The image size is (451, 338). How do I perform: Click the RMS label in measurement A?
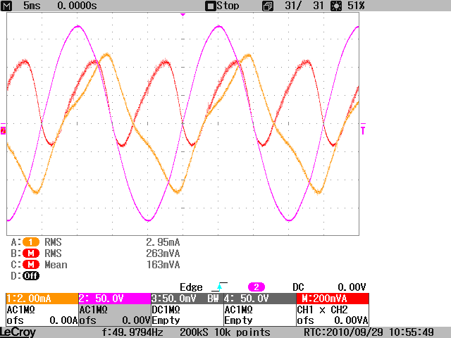click(53, 242)
